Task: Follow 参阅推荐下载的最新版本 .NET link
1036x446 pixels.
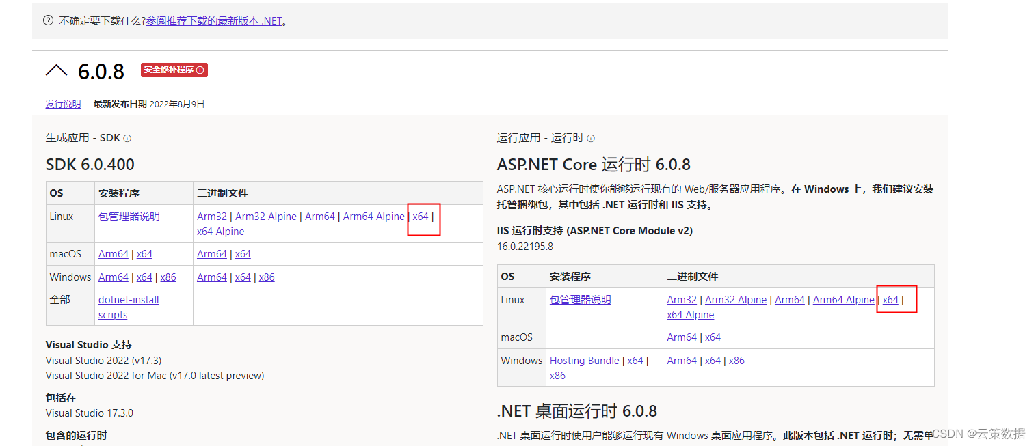Action: (209, 20)
